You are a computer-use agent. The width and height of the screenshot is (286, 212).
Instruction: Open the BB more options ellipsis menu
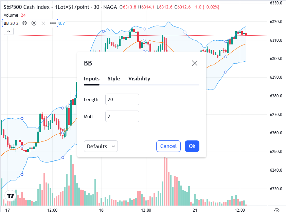tap(52, 23)
